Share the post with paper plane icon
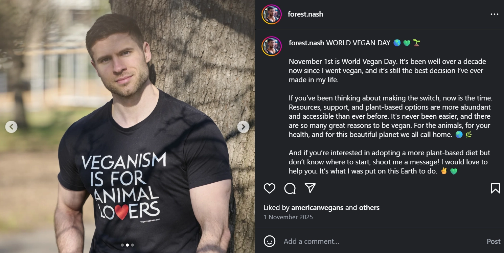The image size is (504, 253). [310, 188]
